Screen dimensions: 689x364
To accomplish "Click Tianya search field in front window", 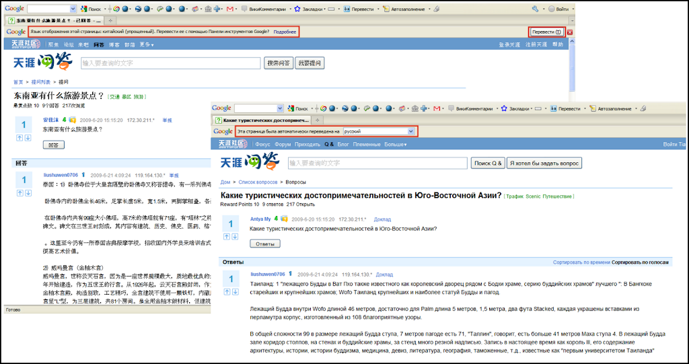I will tap(377, 163).
